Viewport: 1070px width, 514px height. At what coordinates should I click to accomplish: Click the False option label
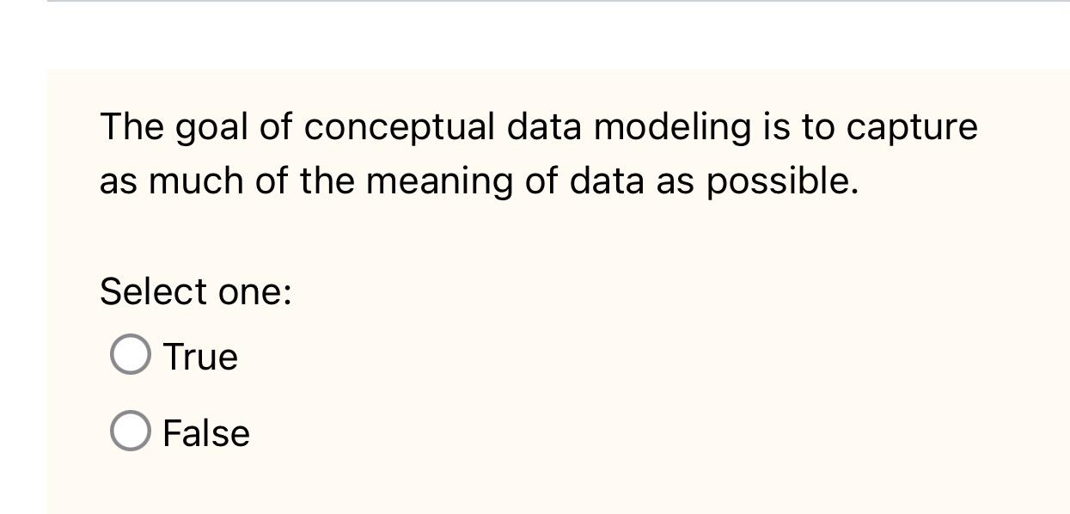pyautogui.click(x=205, y=432)
